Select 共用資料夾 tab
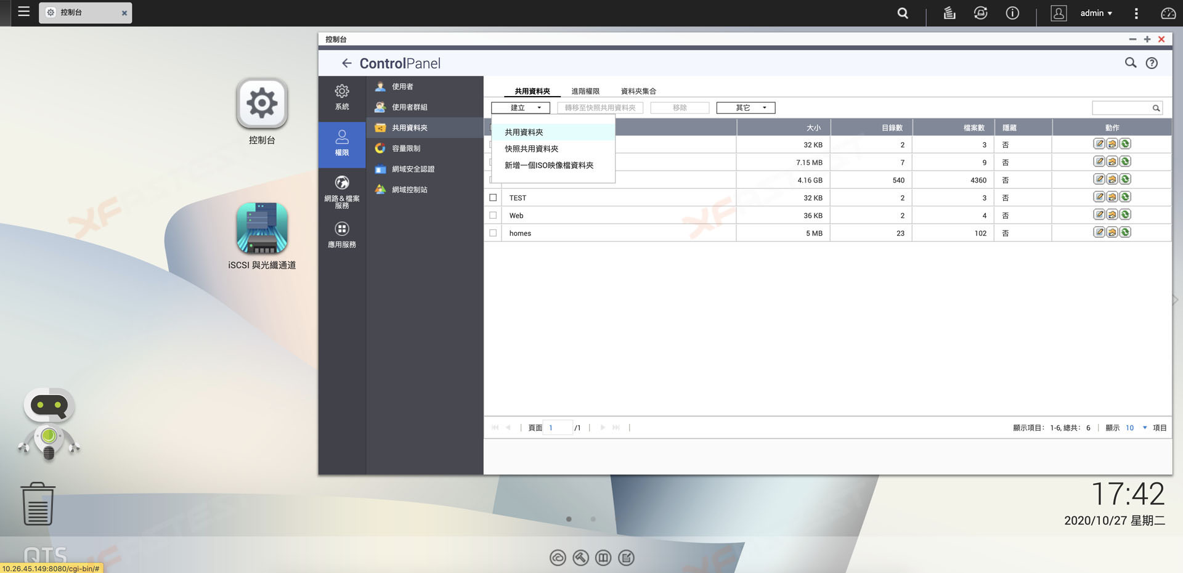The image size is (1183, 573). pyautogui.click(x=532, y=91)
